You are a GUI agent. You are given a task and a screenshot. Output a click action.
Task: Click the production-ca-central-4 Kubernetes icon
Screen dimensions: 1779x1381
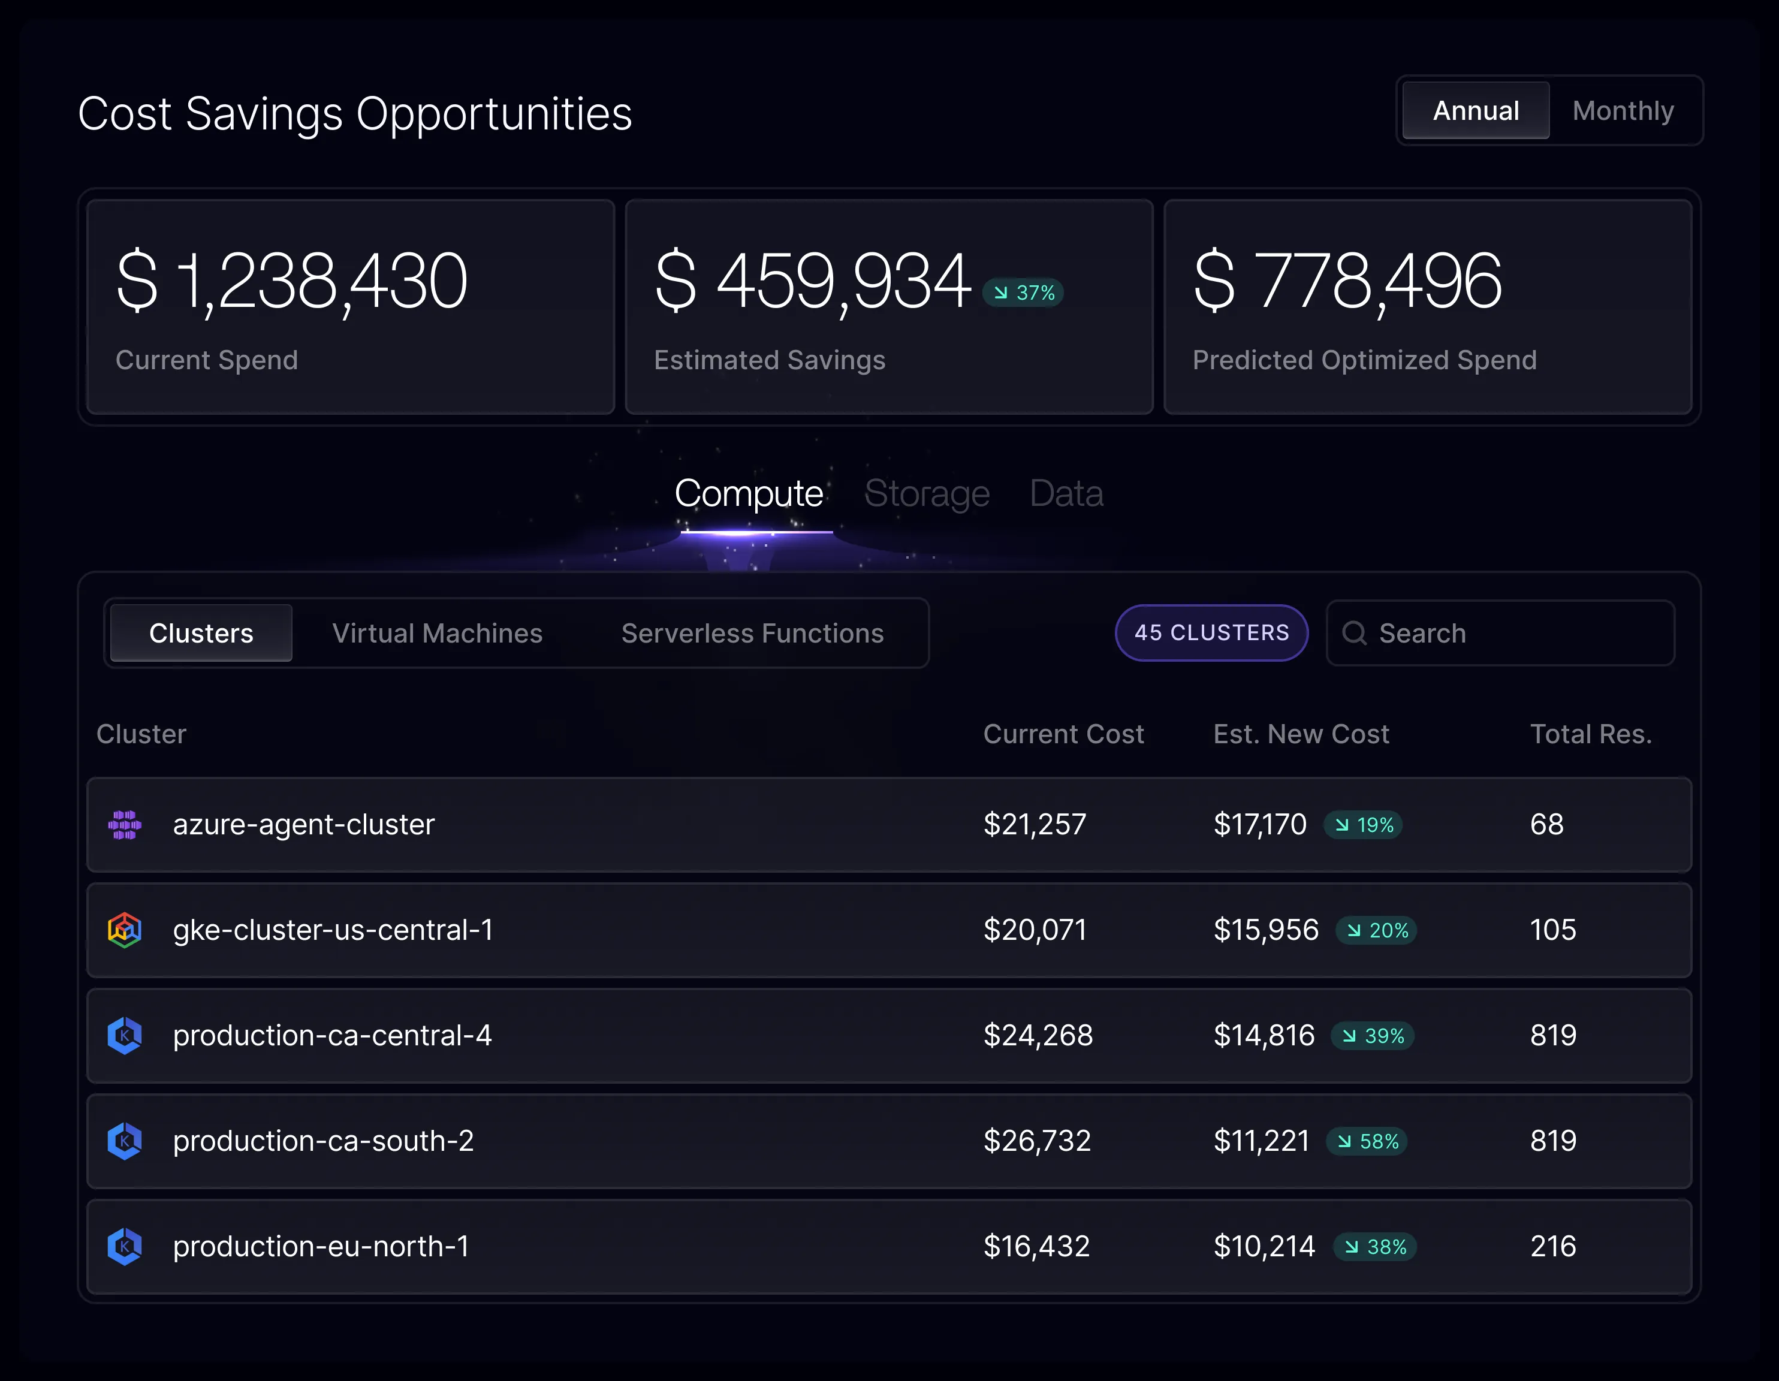(x=125, y=1036)
